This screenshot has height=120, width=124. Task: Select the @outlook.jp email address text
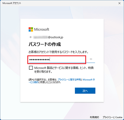tap(48, 37)
